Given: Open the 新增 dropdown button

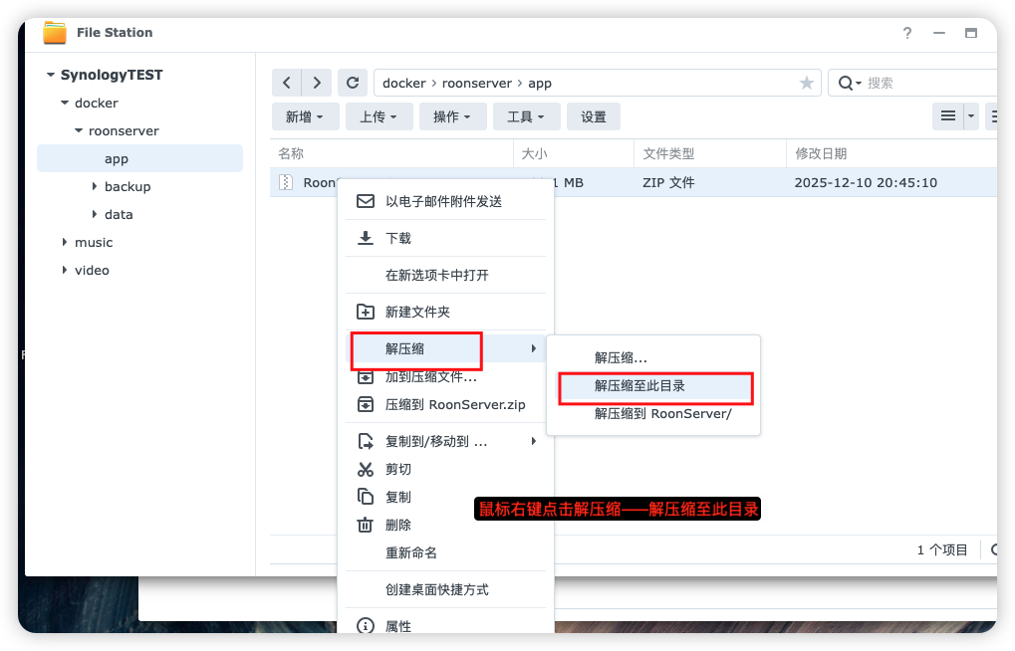Looking at the screenshot, I should [x=305, y=116].
